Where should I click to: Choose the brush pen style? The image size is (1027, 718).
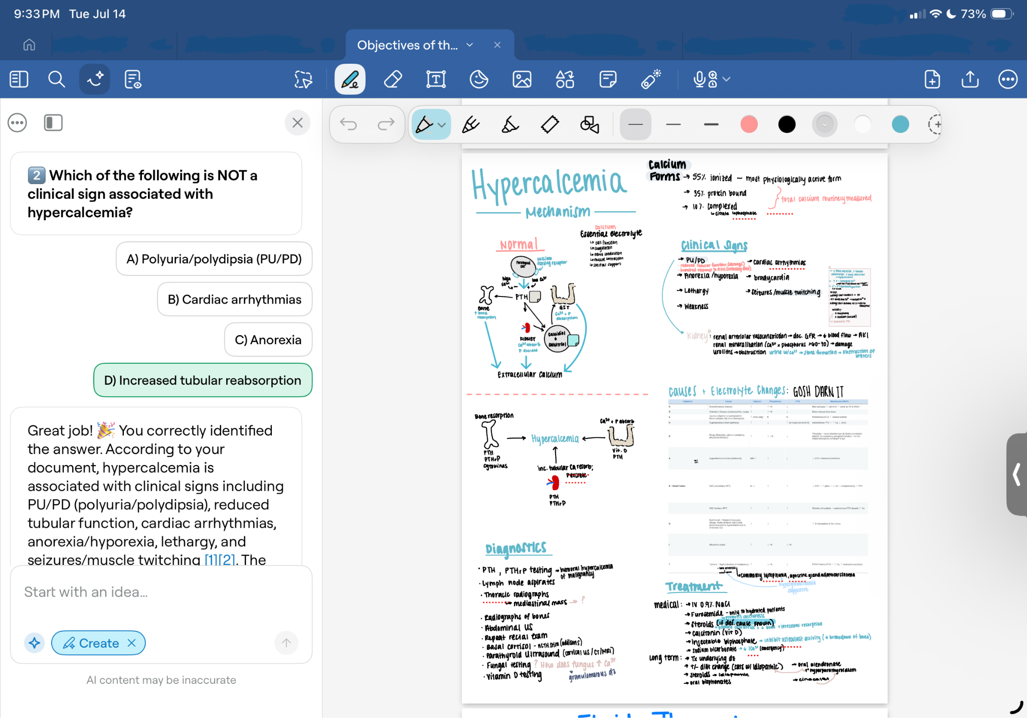[x=470, y=124]
